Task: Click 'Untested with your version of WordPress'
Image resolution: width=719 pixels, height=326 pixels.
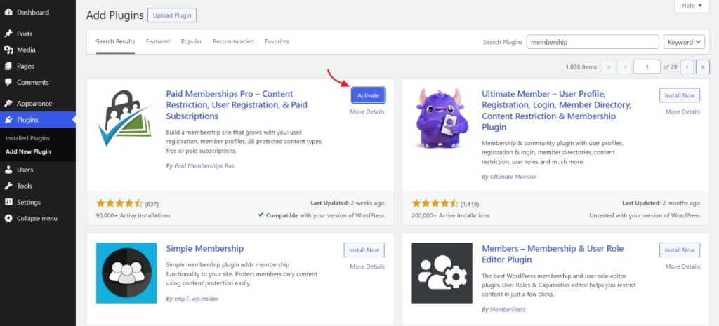Action: 645,215
